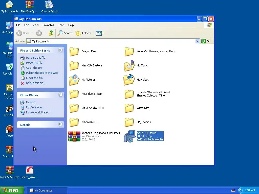
Task: Click Move this file
Action: (31, 63)
